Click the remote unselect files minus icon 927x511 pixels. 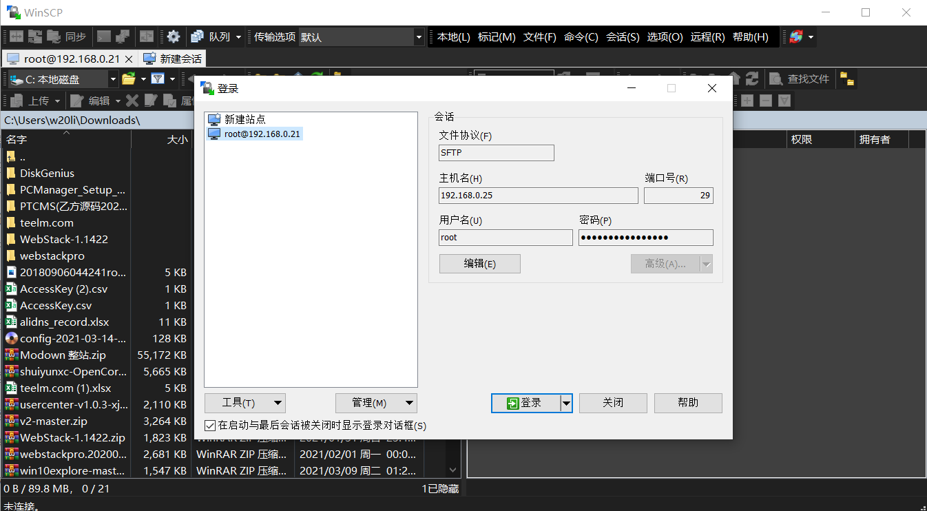pos(765,101)
